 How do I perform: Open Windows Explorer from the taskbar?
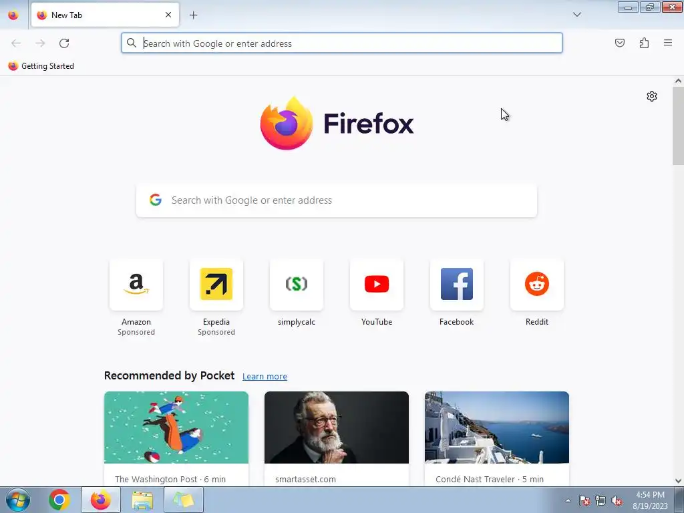pyautogui.click(x=142, y=500)
